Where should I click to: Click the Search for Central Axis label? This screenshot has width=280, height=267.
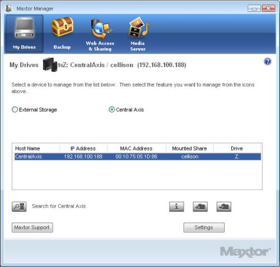pos(59,206)
